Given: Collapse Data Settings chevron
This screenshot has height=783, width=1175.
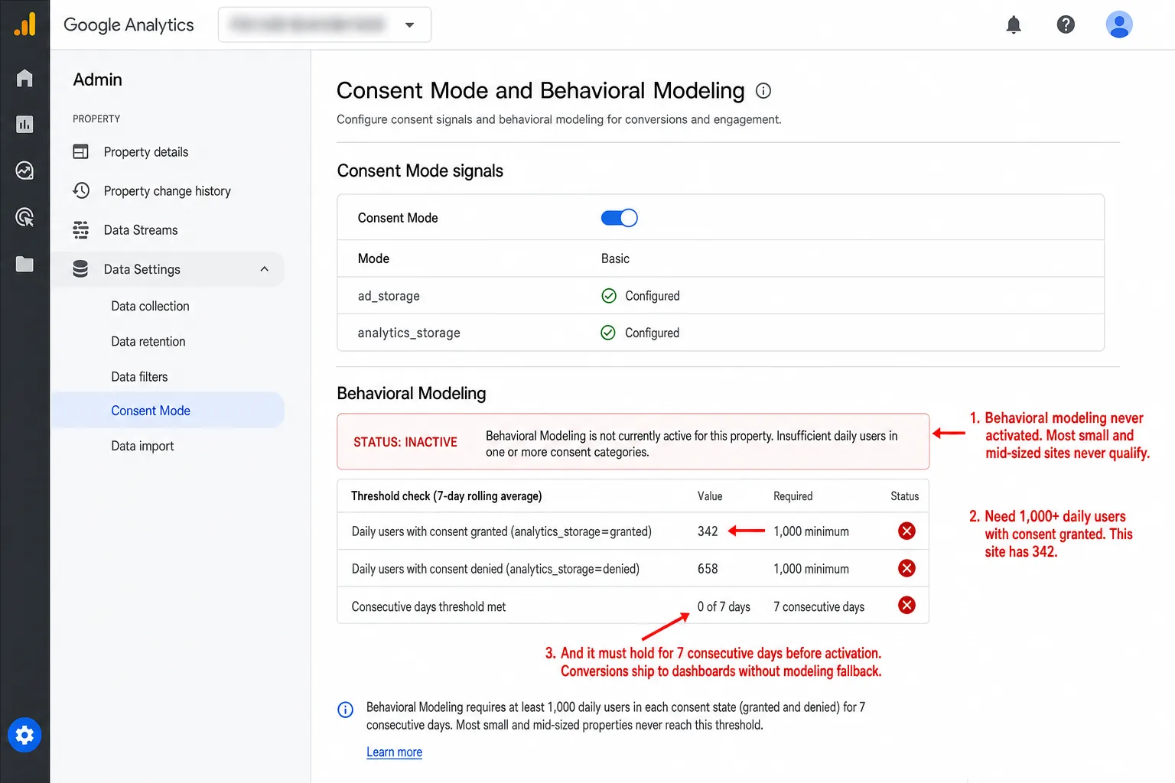Looking at the screenshot, I should 265,269.
